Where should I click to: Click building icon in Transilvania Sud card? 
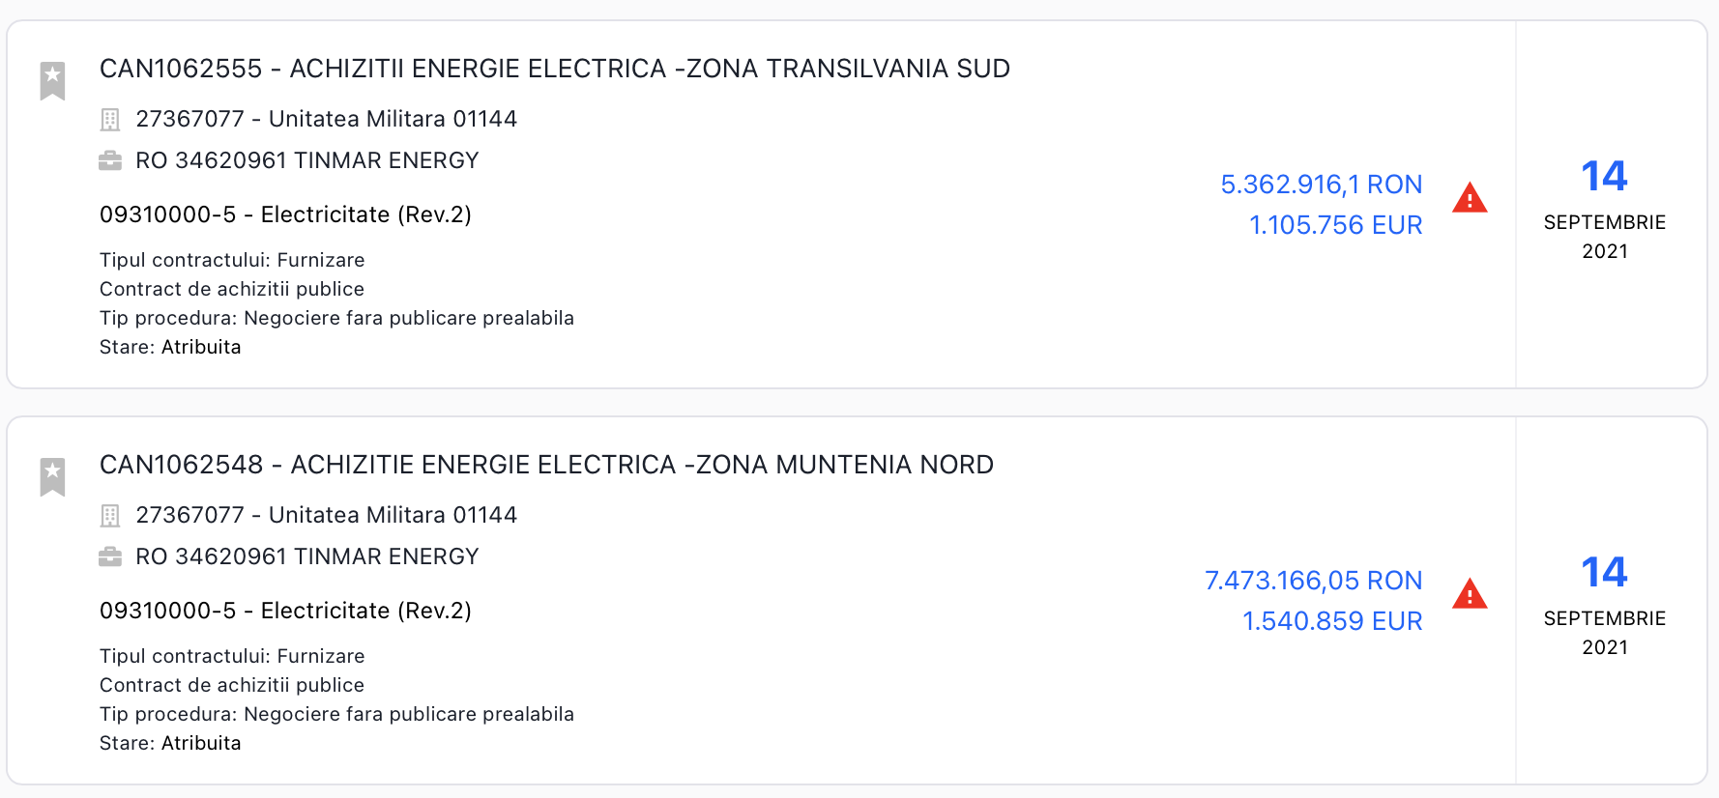[x=110, y=120]
